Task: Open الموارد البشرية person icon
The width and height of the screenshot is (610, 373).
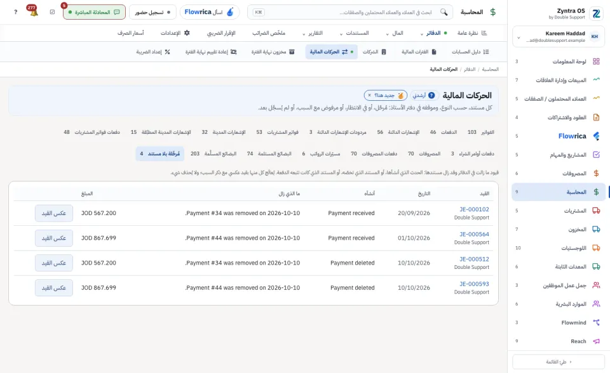Action: 596,304
